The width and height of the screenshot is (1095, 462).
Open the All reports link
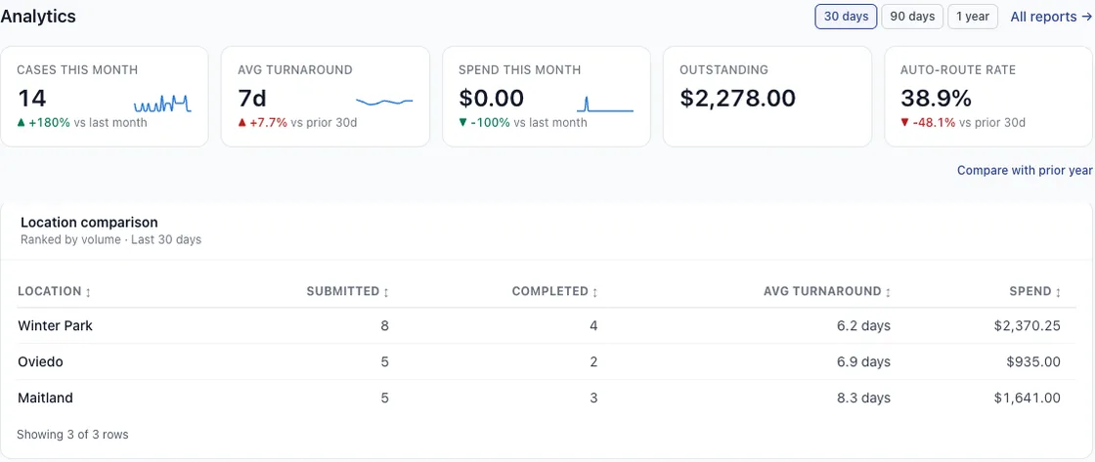click(1052, 17)
